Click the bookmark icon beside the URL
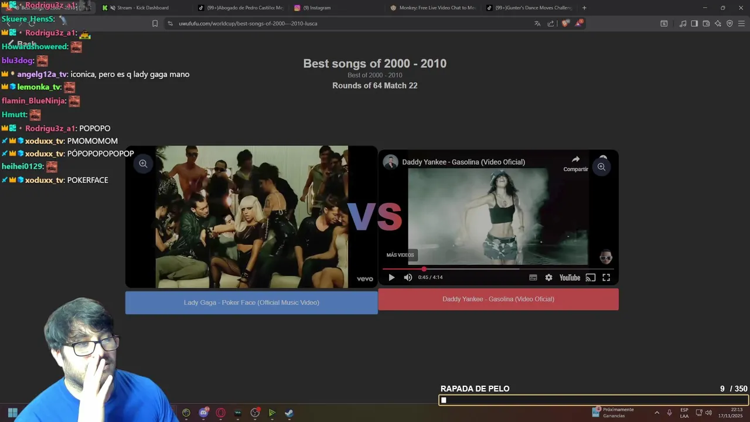 155,23
